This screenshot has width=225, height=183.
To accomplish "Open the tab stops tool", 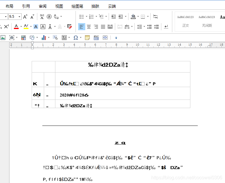I will (x=155, y=17).
